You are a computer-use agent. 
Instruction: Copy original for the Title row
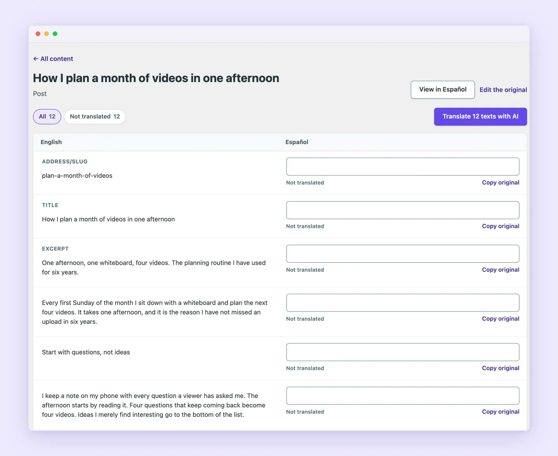point(500,226)
